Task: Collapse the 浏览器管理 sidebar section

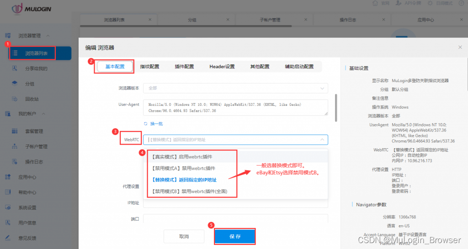Action: pyautogui.click(x=48, y=36)
